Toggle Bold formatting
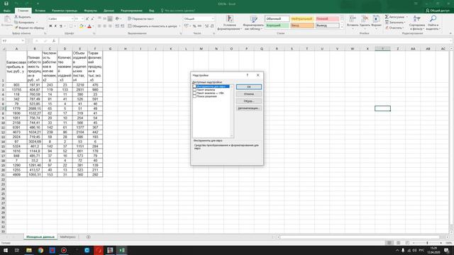The height and width of the screenshot is (255, 454). click(50, 26)
